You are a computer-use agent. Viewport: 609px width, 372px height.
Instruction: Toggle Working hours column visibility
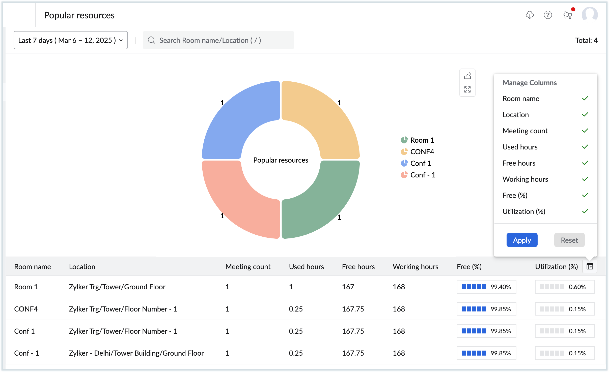pos(585,179)
